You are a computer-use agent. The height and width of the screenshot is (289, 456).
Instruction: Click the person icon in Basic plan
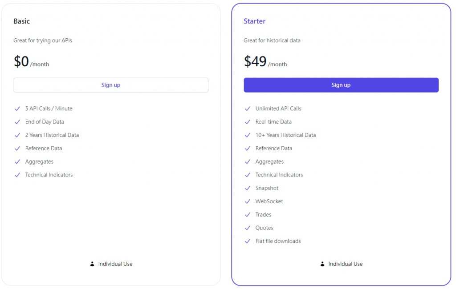coord(92,264)
